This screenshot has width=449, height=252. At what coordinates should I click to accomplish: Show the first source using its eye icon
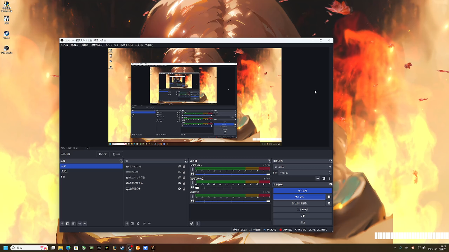tap(180, 166)
